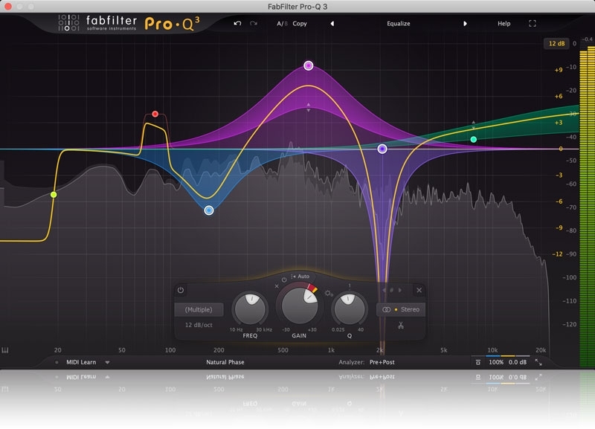Viewport: 595px width, 429px height.
Task: Toggle the piano keyboard display icon
Action: click(x=5, y=350)
